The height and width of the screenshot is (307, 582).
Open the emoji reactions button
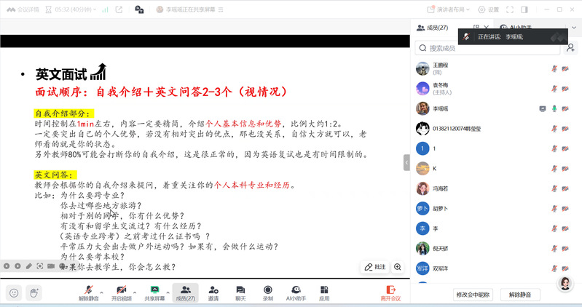(14, 292)
